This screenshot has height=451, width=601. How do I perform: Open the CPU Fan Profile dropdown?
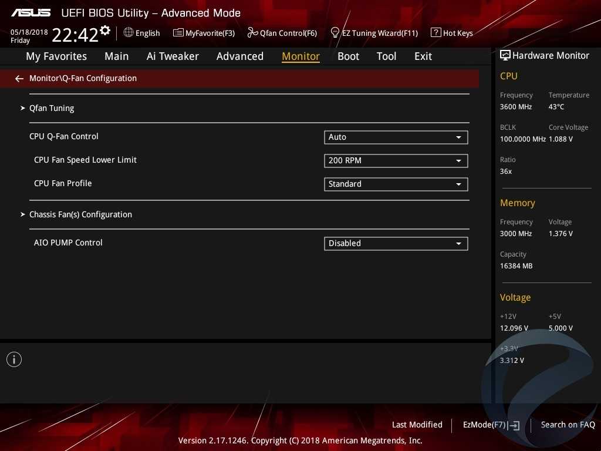tap(396, 184)
